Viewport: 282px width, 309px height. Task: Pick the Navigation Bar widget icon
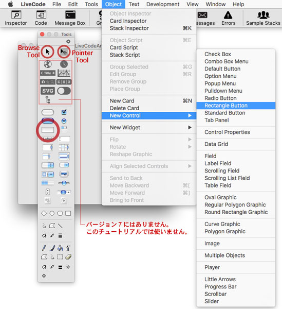[x=48, y=82]
